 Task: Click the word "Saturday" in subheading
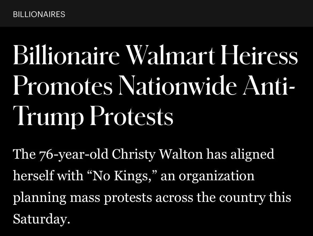(40, 219)
